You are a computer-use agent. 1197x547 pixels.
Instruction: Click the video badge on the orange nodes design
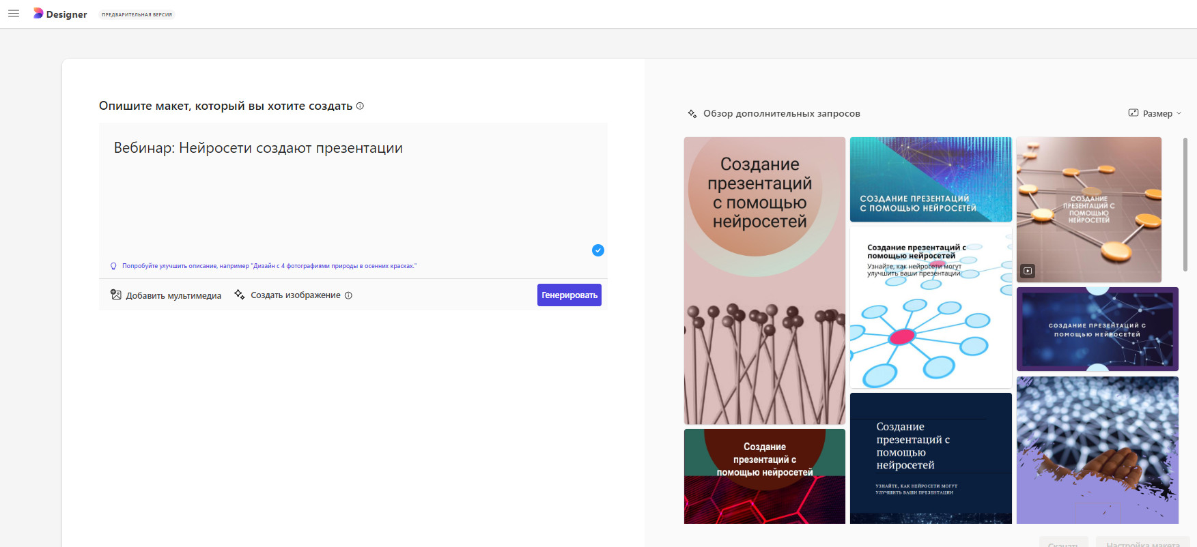pos(1028,271)
